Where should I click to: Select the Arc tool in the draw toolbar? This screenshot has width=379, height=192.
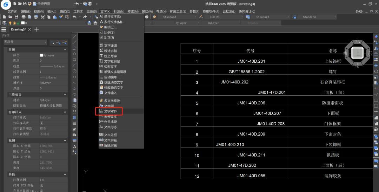(74, 66)
